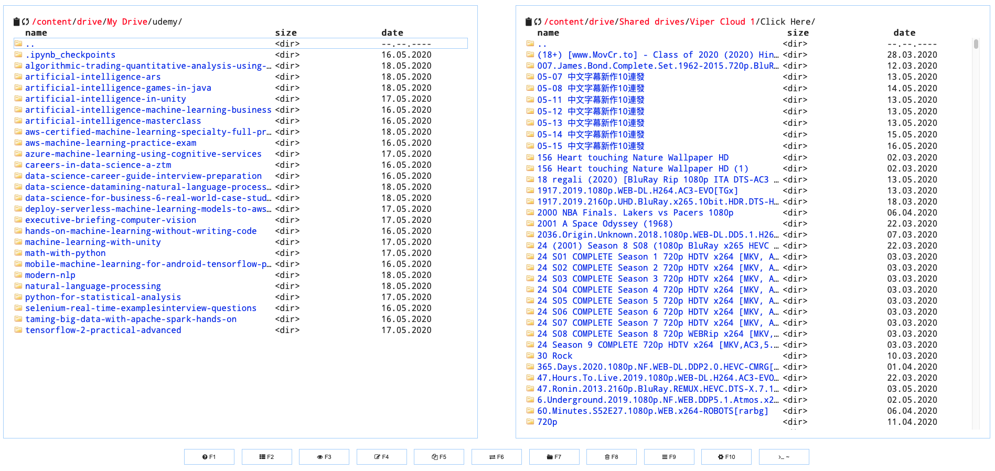Select the modern-nlp folder
This screenshot has width=995, height=471.
(50, 275)
